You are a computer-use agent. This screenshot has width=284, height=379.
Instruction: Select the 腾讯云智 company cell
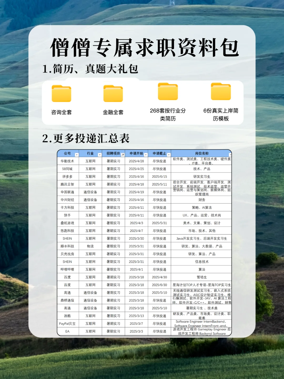(x=68, y=184)
